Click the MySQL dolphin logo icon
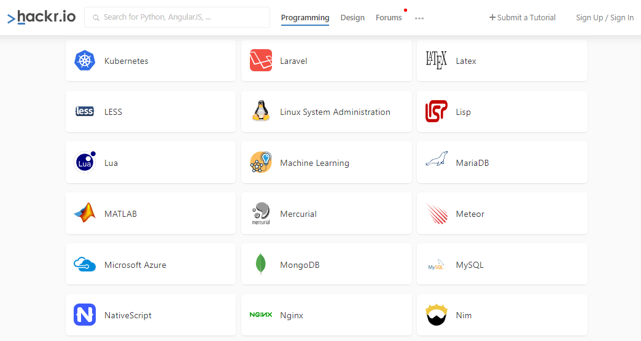This screenshot has width=641, height=341. 436,265
